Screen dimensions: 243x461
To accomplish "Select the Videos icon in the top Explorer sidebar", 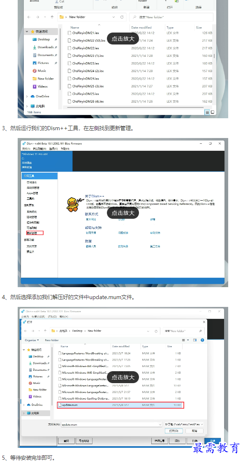I will point(35,87).
